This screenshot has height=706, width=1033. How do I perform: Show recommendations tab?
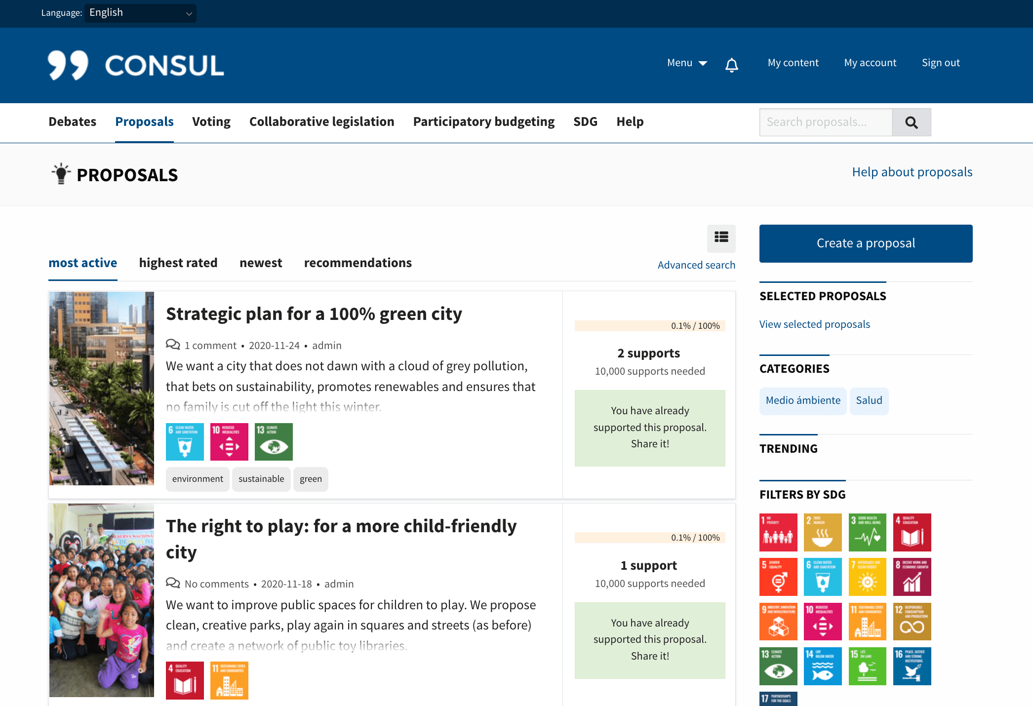(358, 263)
